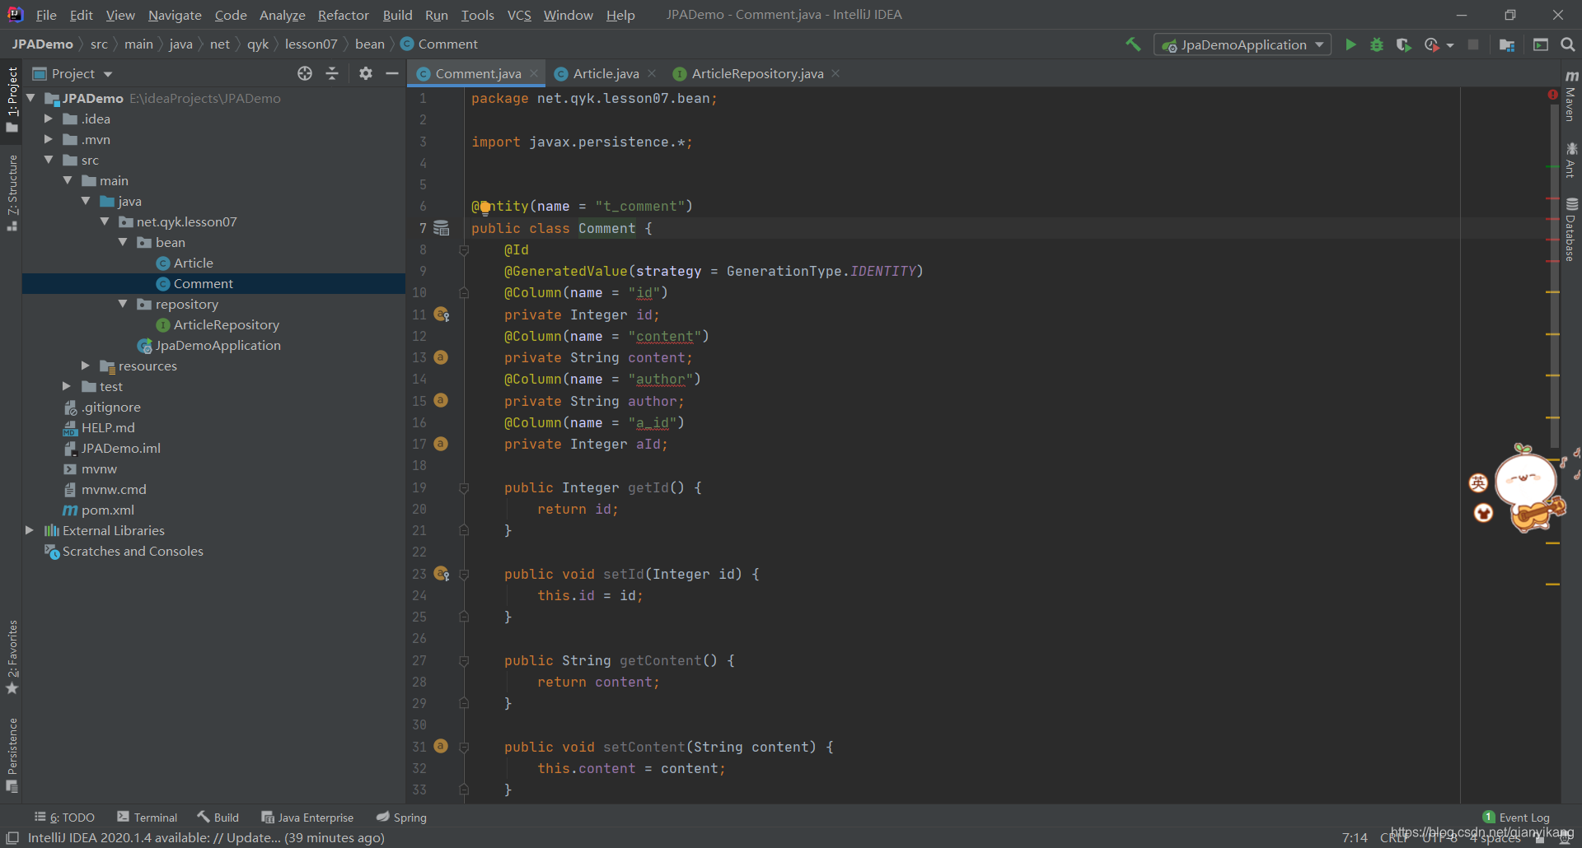Collapse the src folder
This screenshot has width=1582, height=848.
click(x=49, y=160)
